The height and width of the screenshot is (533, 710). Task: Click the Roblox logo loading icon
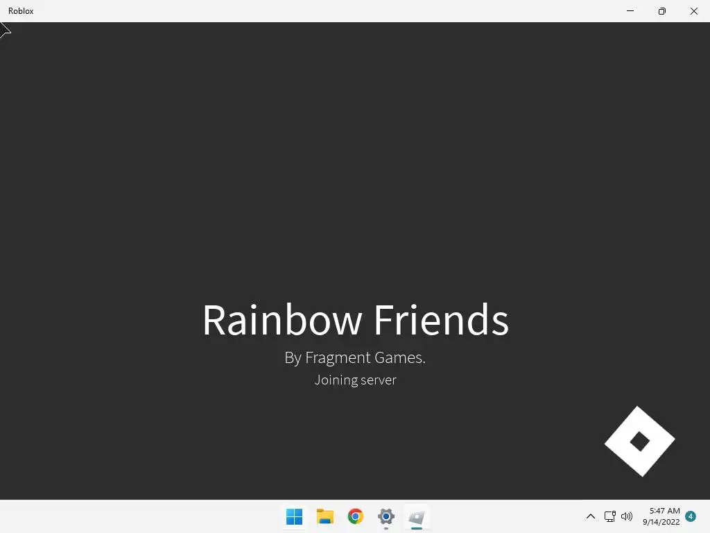pyautogui.click(x=639, y=441)
